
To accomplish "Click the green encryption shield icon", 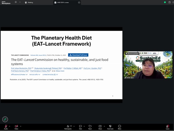I will coord(165,2).
